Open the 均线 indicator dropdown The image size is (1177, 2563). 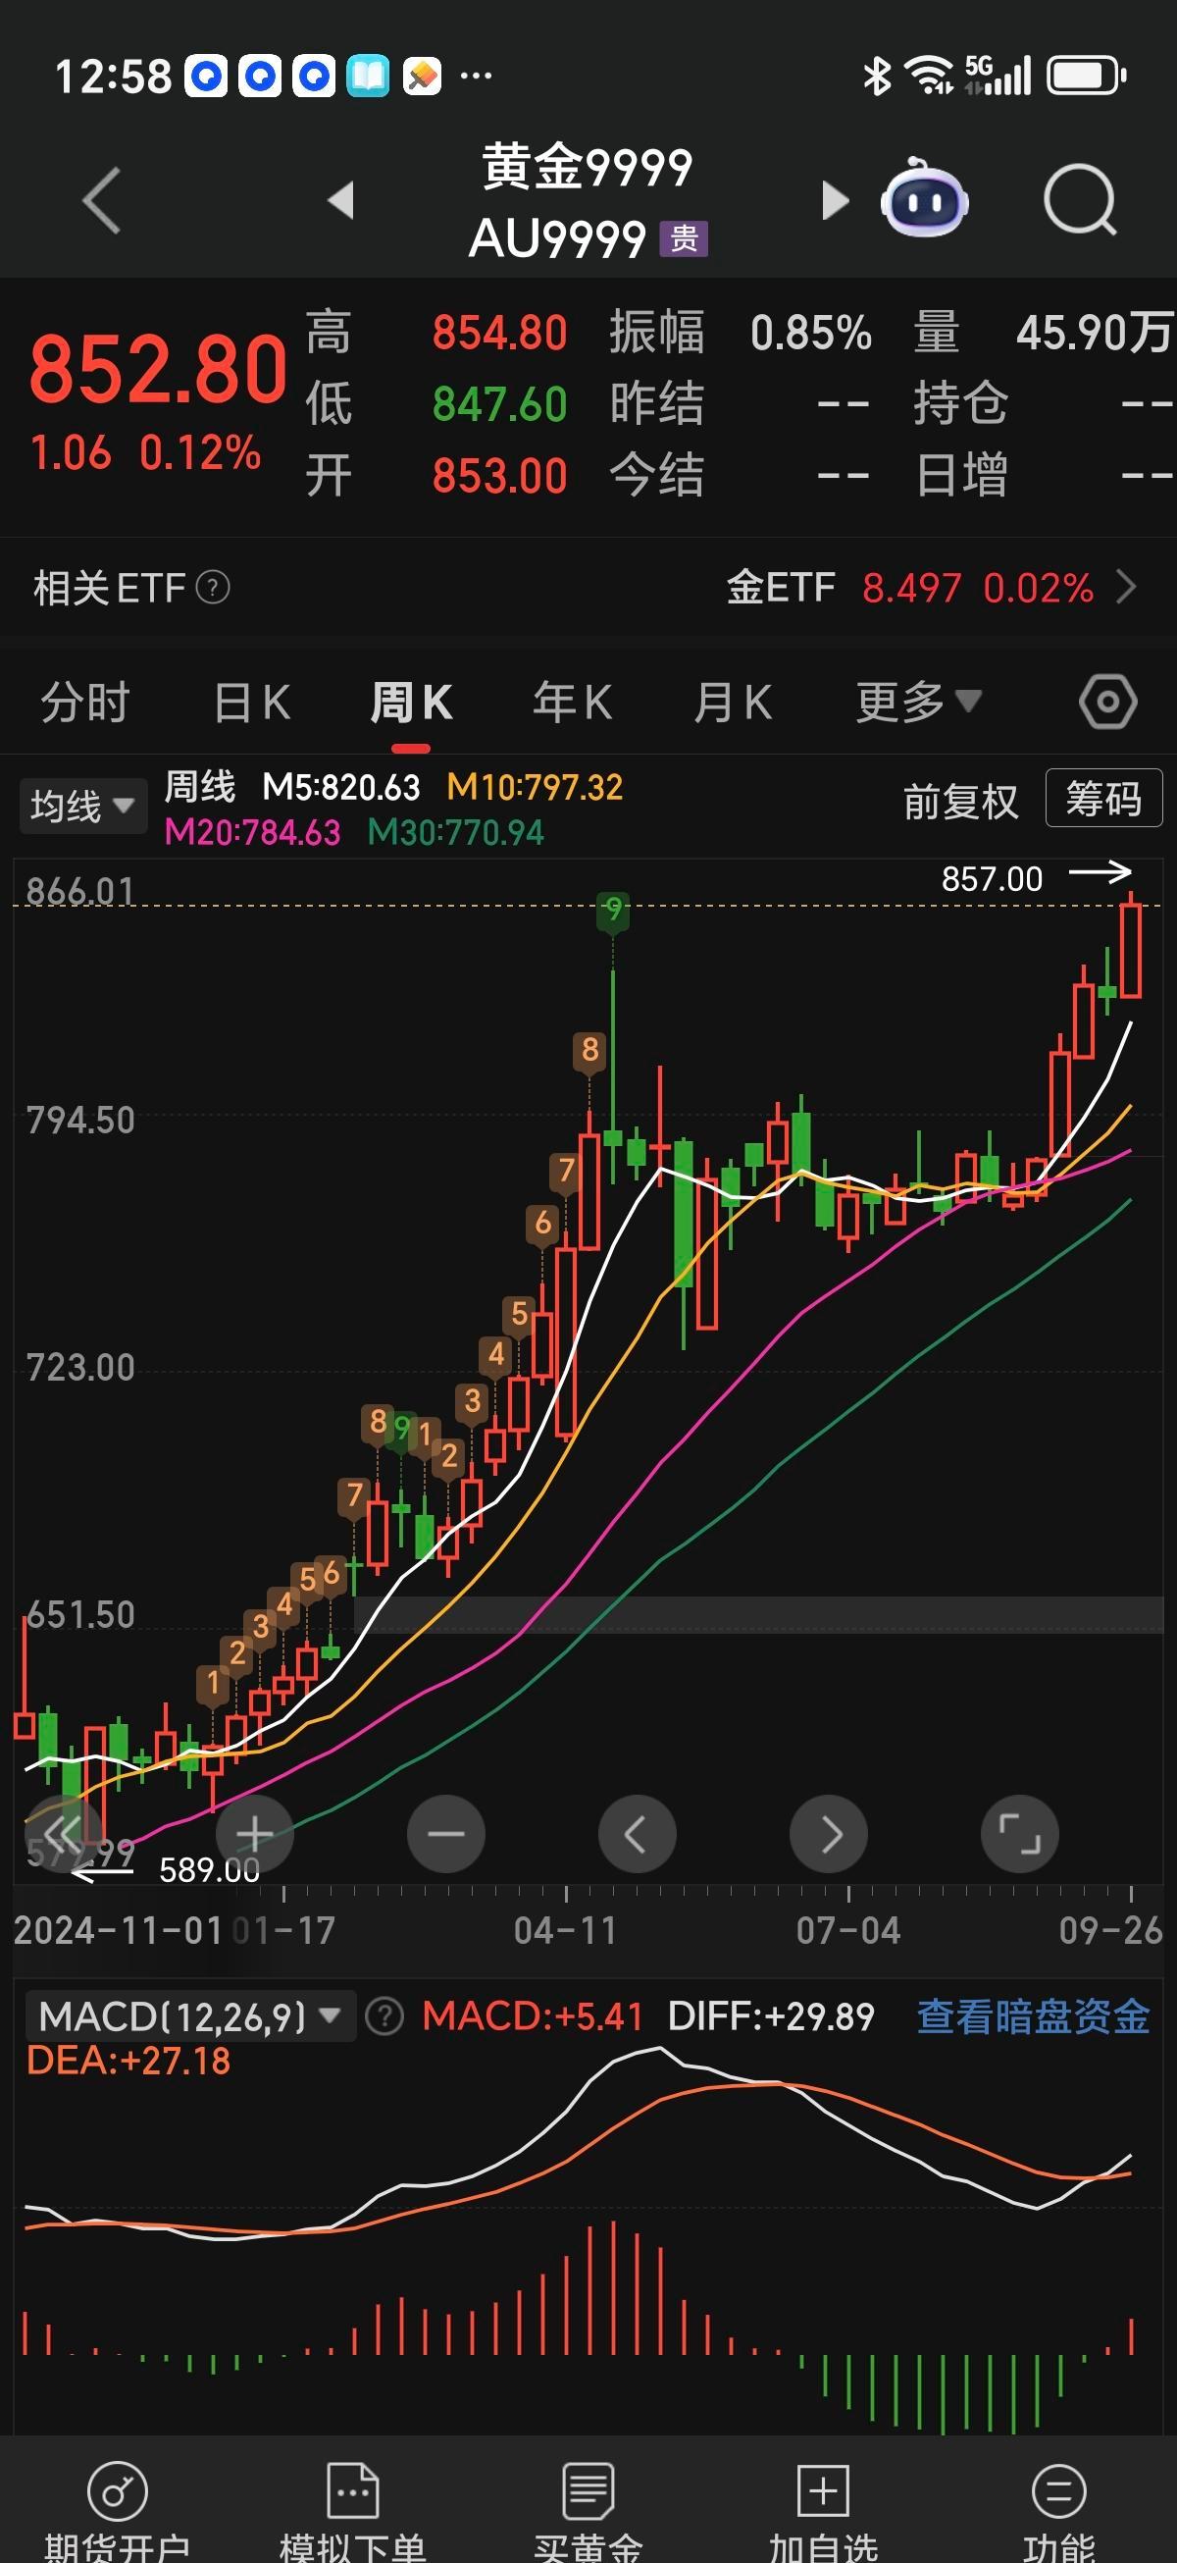click(x=82, y=805)
